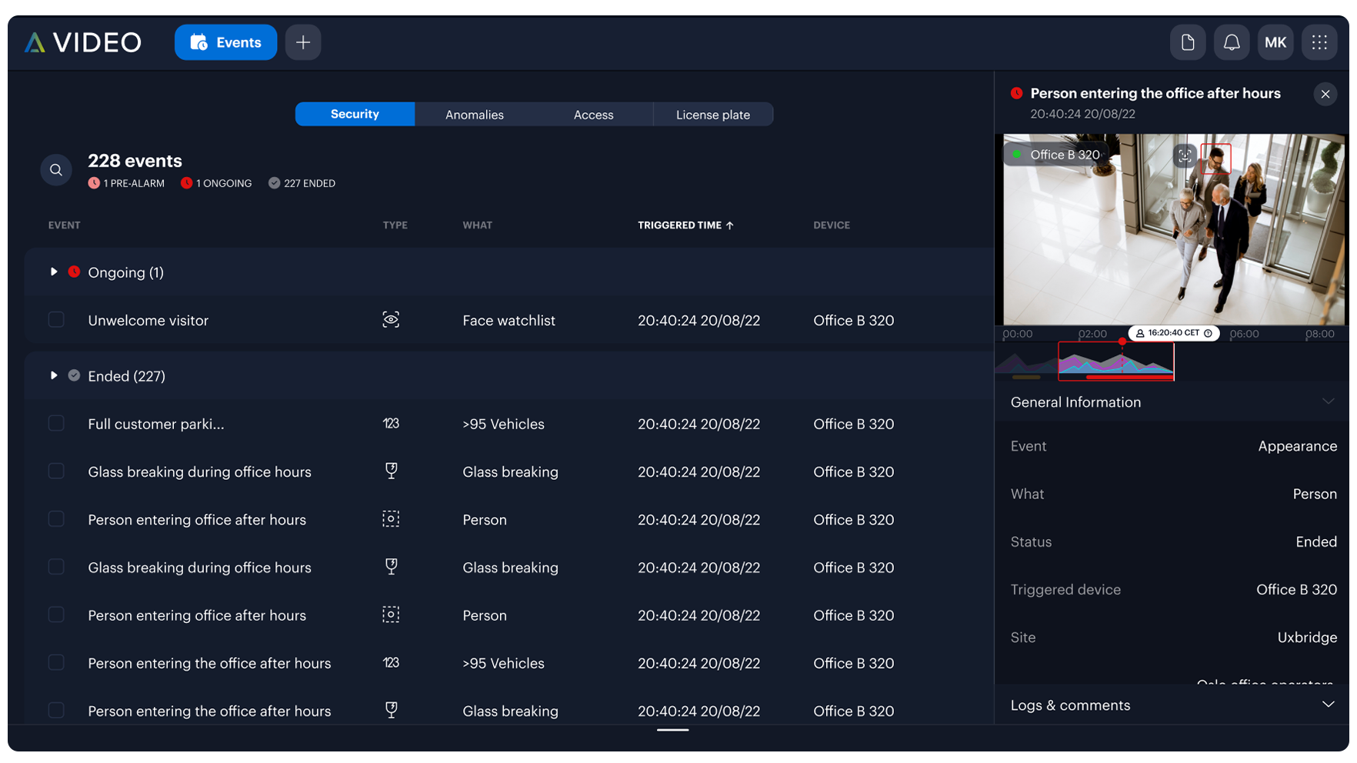
Task: Click the MK user avatar
Action: pos(1275,42)
